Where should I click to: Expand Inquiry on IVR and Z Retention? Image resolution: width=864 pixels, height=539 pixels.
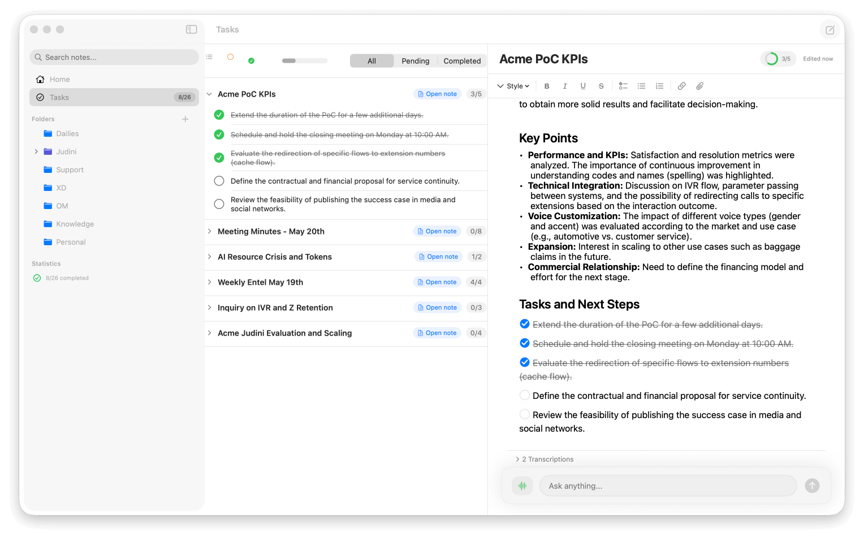tap(209, 307)
